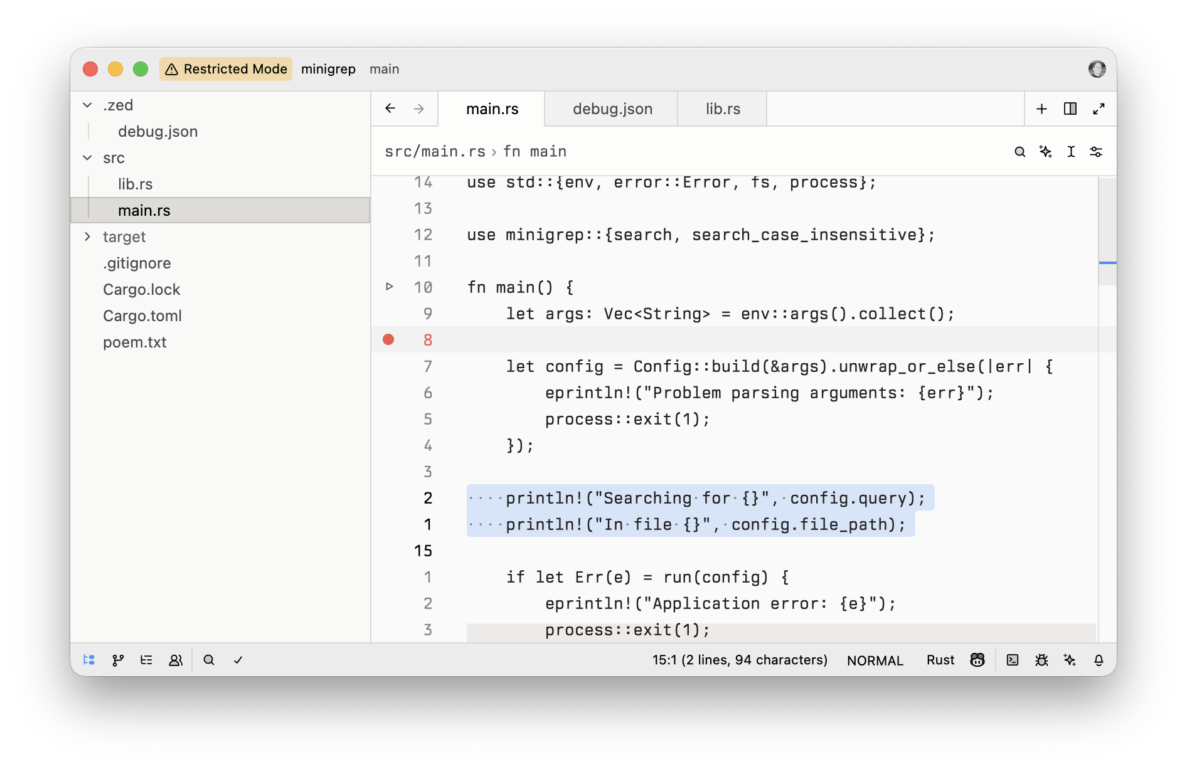The image size is (1187, 769).
Task: Toggle the breakpoint on line 8
Action: point(388,339)
